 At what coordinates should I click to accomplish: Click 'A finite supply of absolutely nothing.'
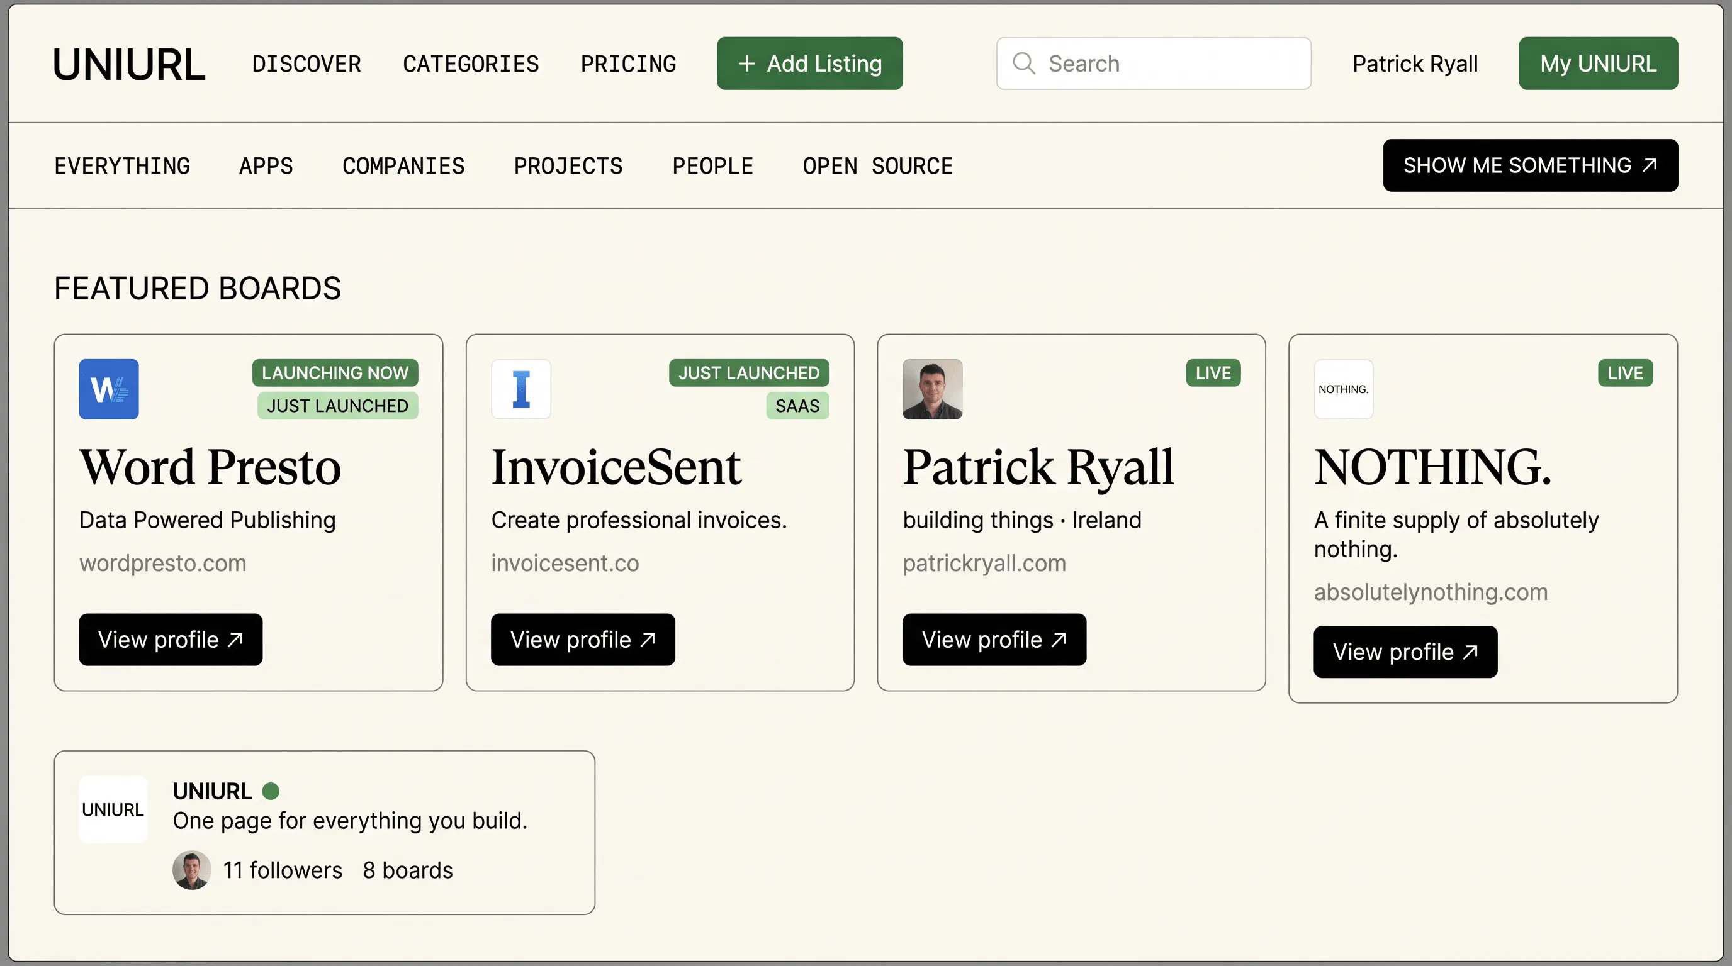click(x=1456, y=535)
